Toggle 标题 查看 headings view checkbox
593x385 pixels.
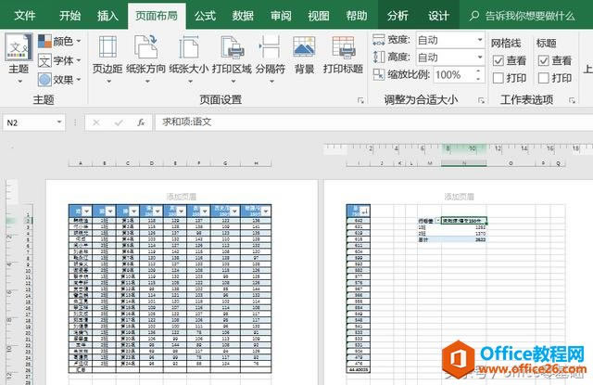[x=543, y=60]
